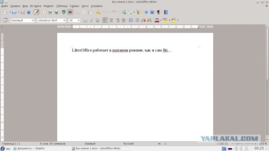This screenshot has height=151, width=269.
Task: Open the Fedora application launcher
Action: click(3, 148)
